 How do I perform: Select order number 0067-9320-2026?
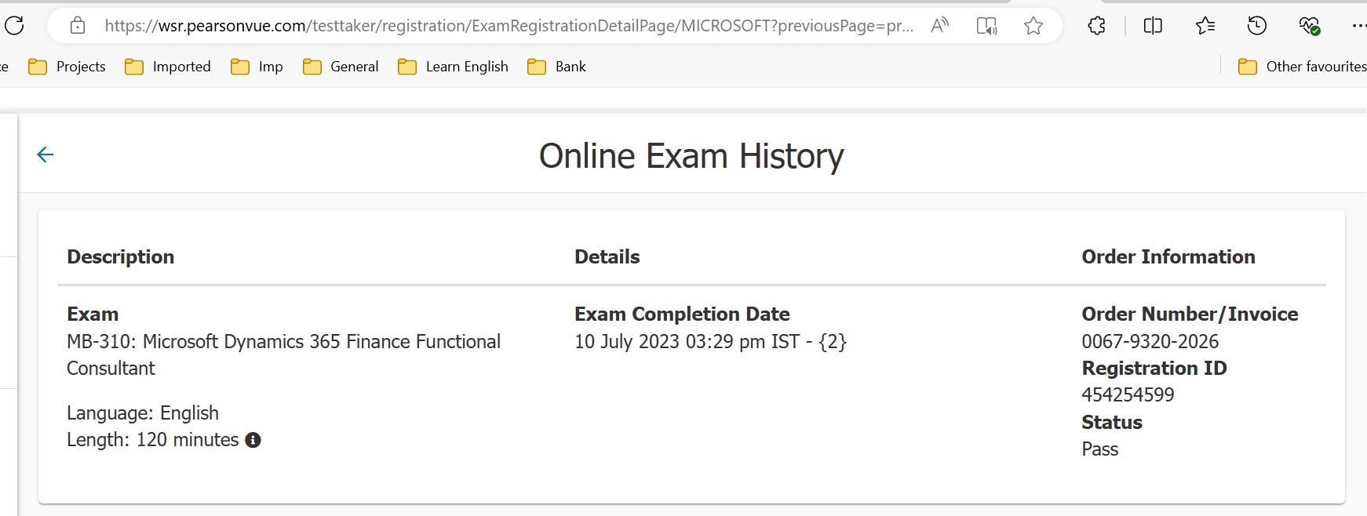coord(1150,342)
